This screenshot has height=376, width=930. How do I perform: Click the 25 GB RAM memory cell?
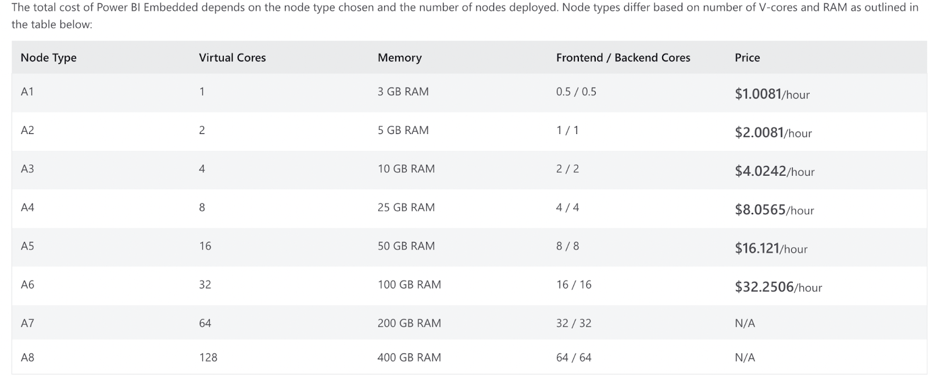406,207
